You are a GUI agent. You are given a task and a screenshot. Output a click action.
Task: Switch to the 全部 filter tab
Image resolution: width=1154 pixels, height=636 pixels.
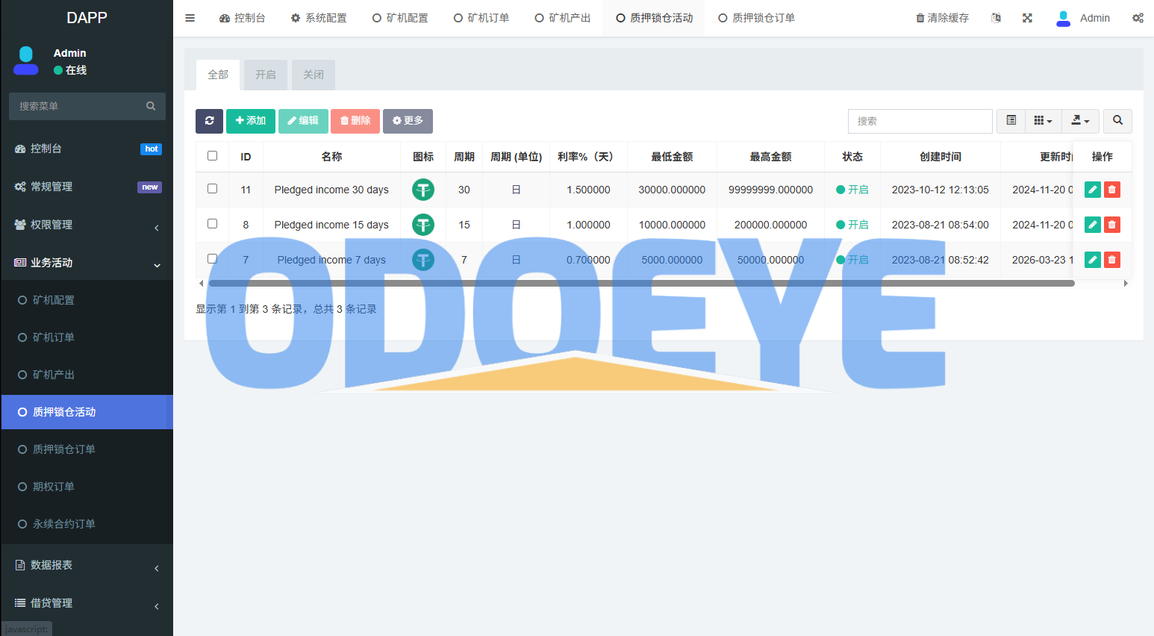[218, 75]
